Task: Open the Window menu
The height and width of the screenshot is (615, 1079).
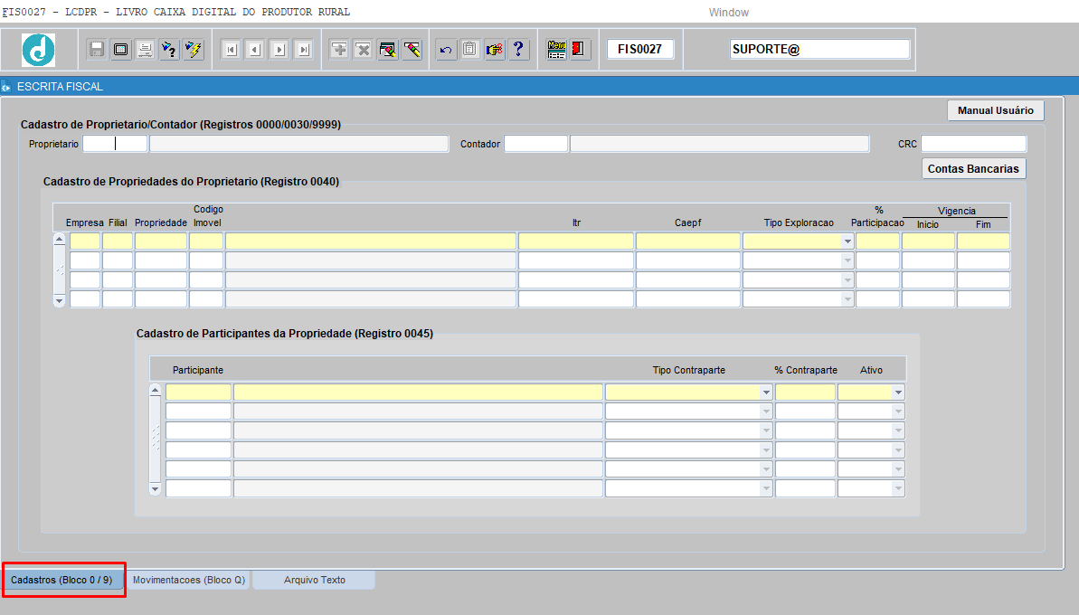Action: point(729,13)
